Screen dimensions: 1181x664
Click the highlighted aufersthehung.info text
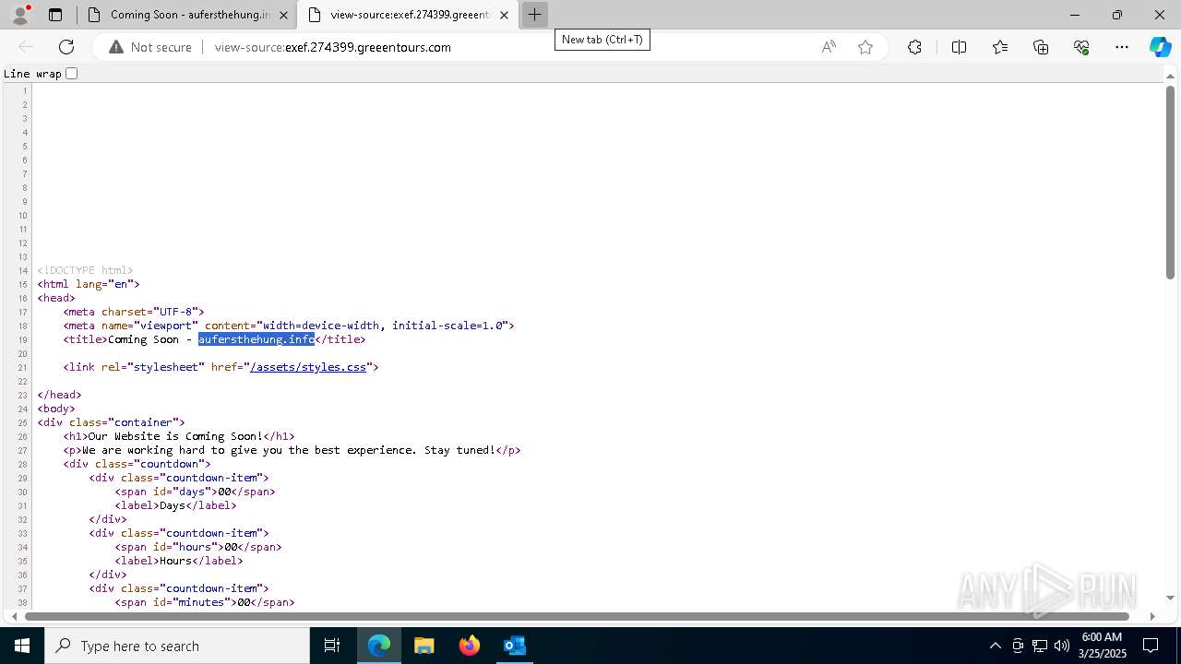(256, 339)
